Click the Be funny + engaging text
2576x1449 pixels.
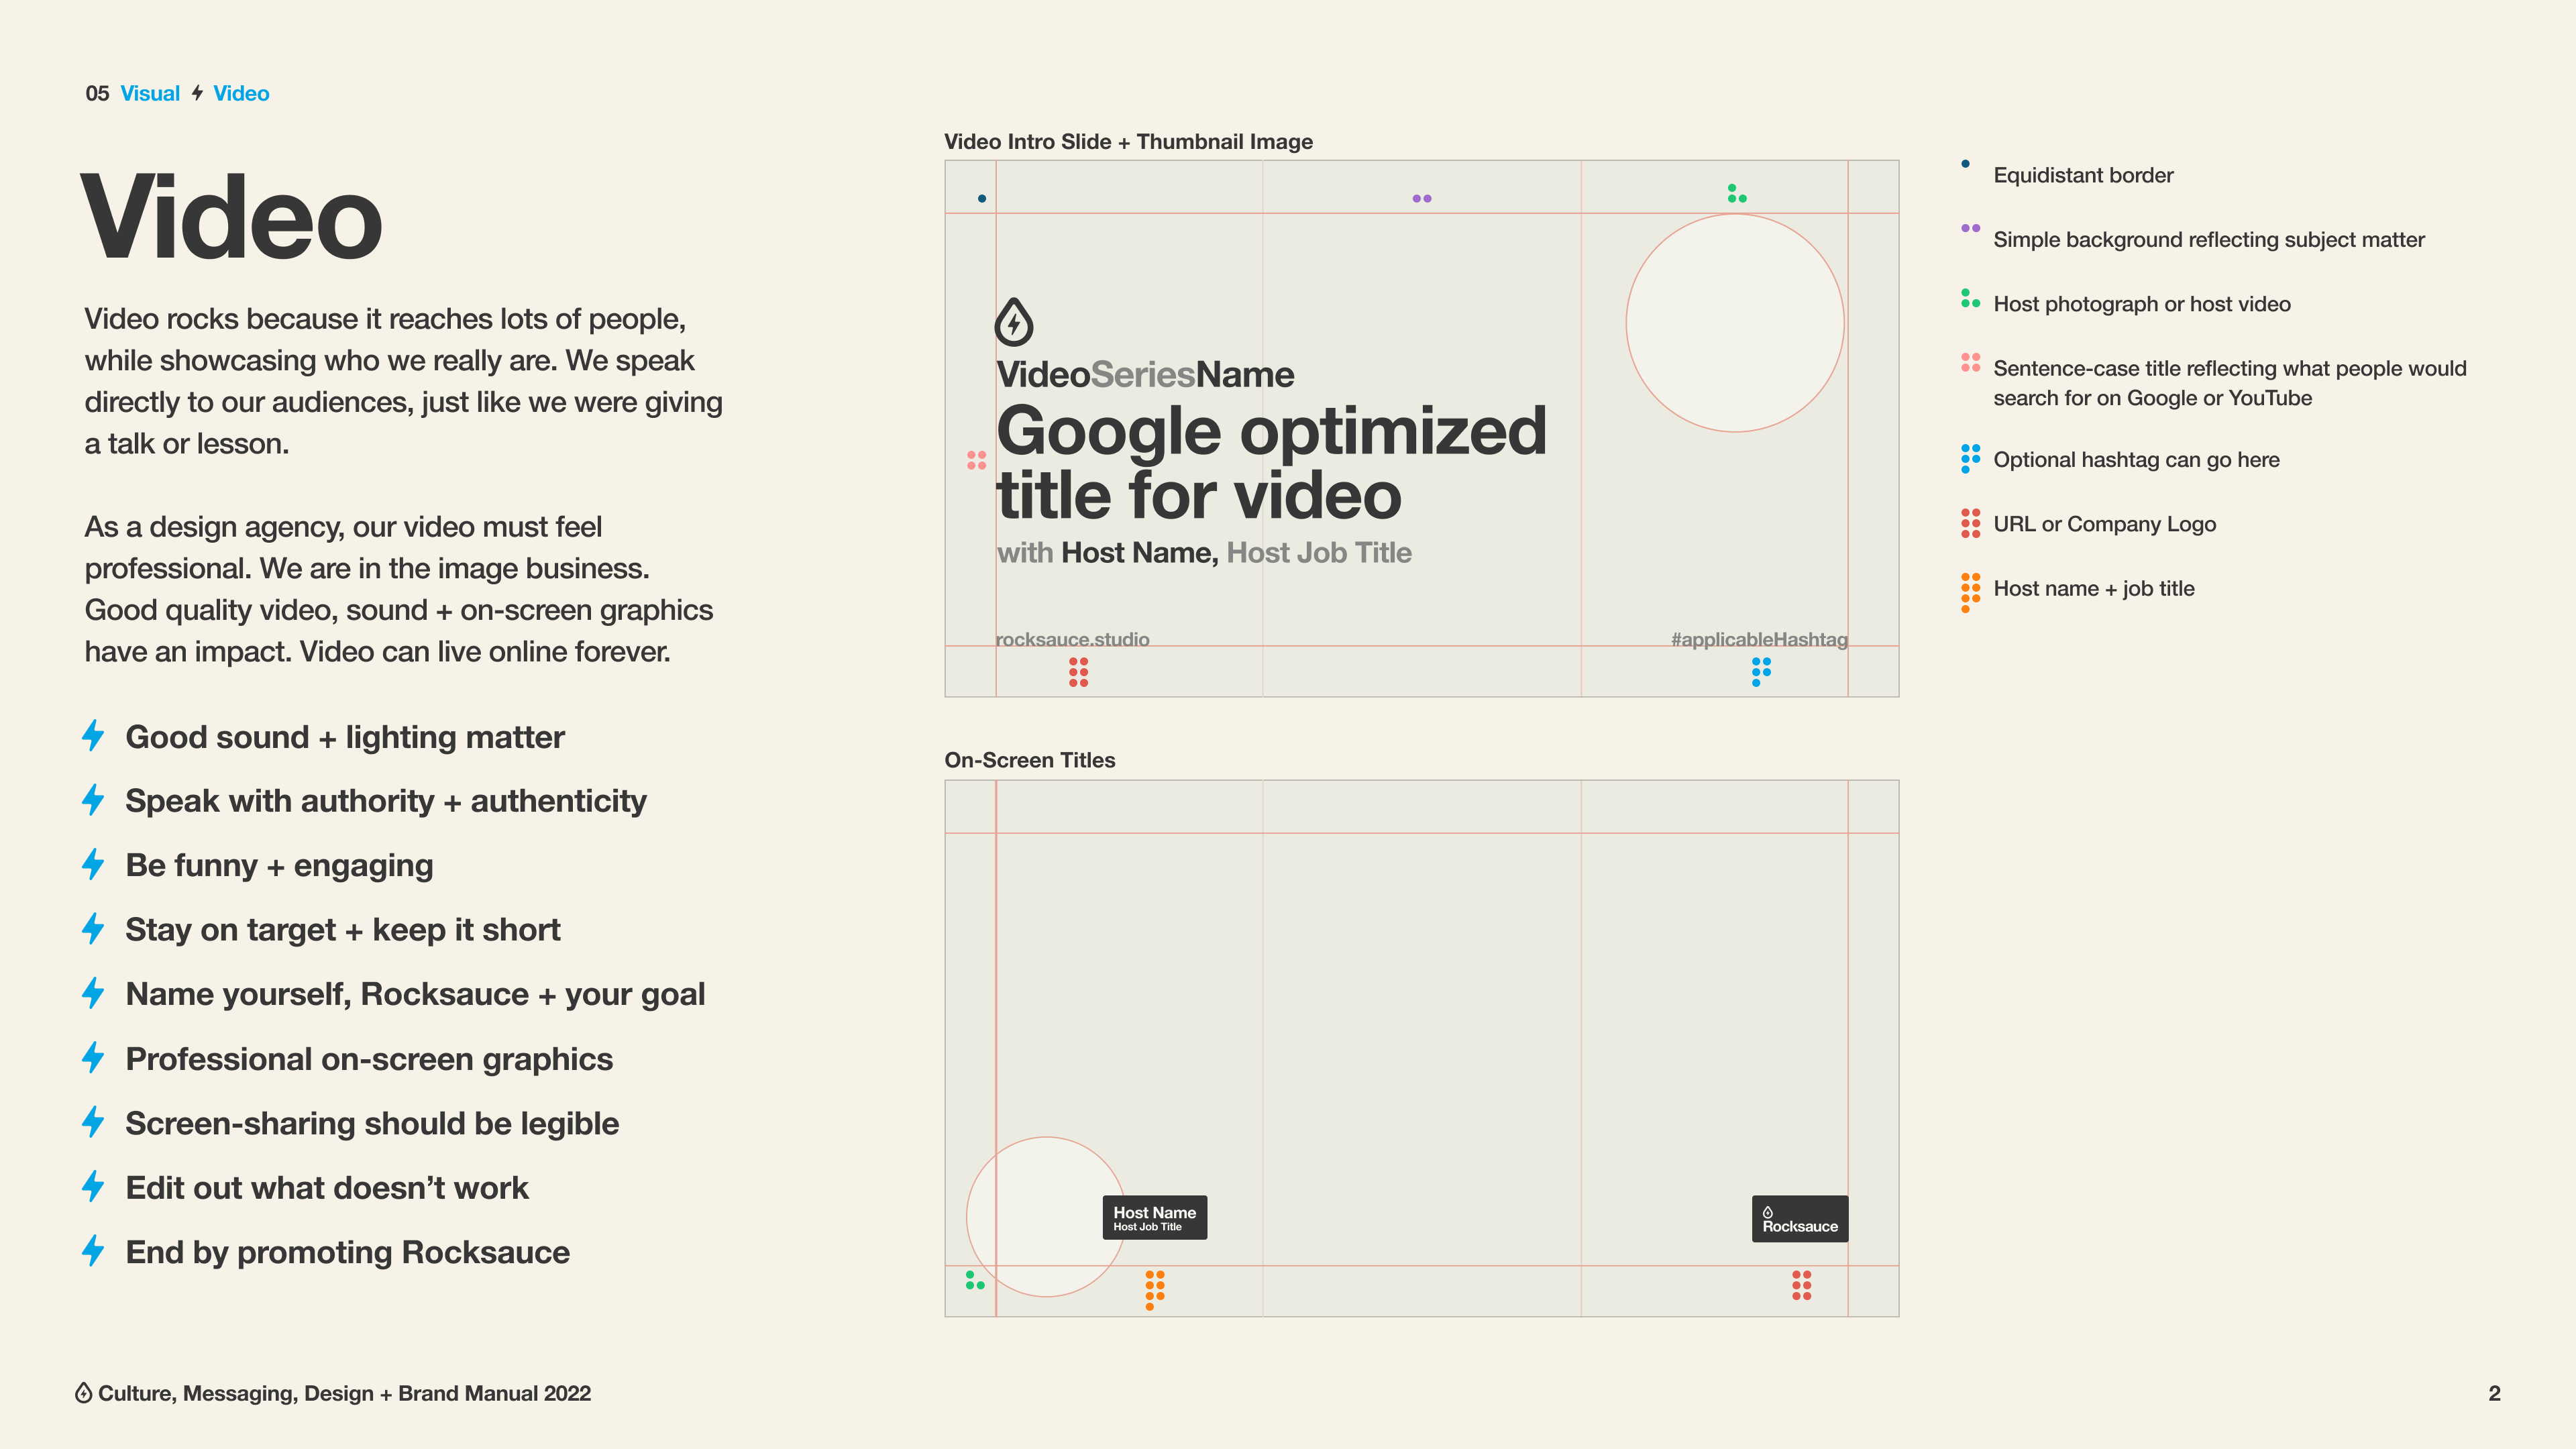tap(279, 866)
